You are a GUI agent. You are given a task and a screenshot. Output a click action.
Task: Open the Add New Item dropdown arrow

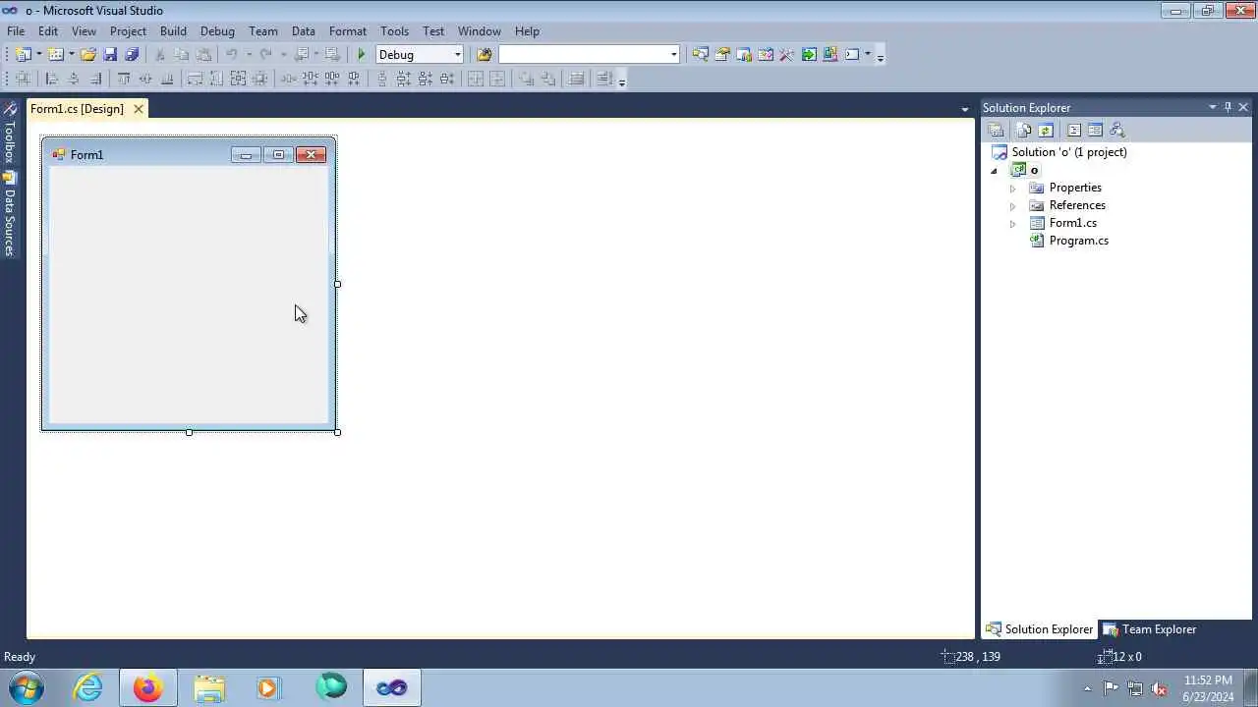(72, 55)
